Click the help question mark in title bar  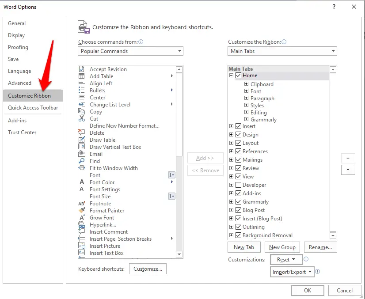coord(334,7)
